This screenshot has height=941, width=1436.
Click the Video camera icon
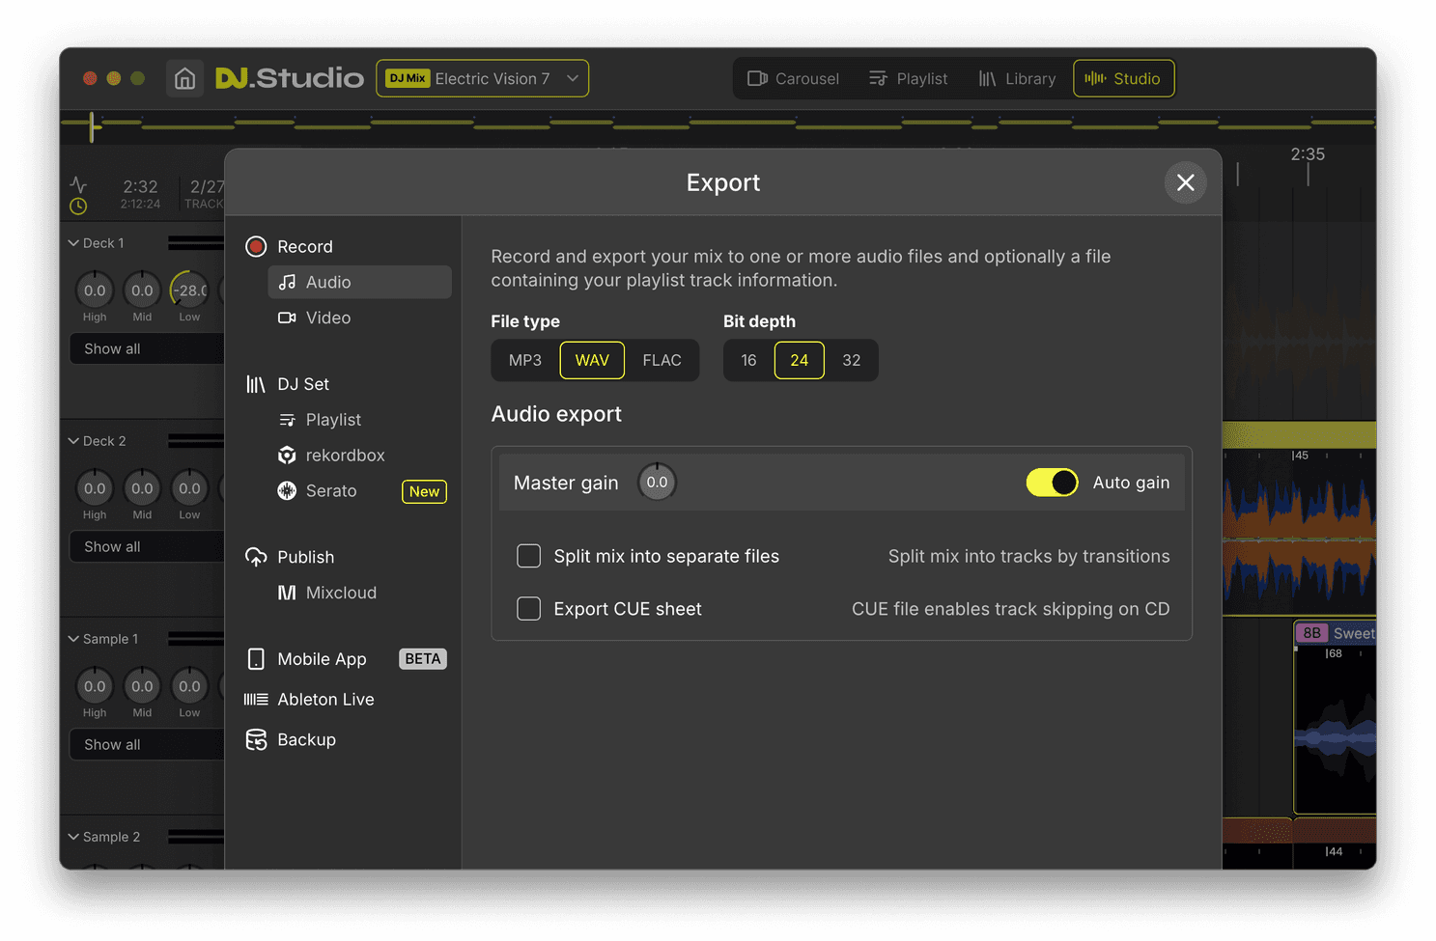click(x=287, y=318)
